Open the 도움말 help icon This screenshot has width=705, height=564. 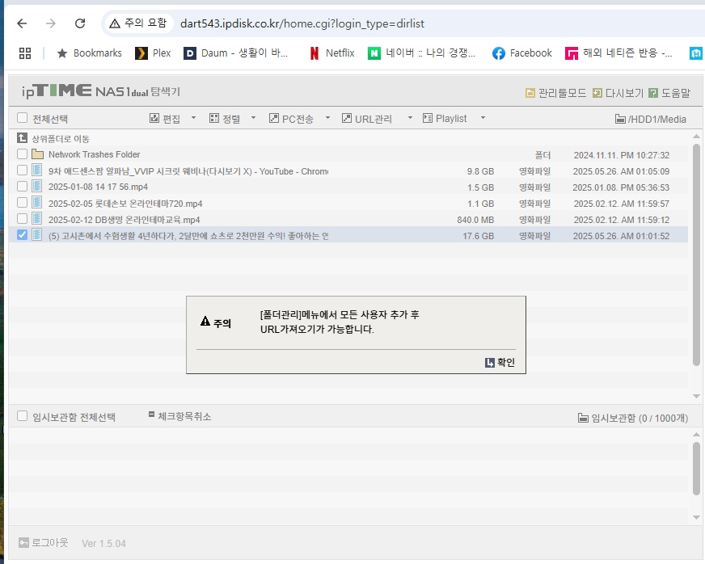[x=653, y=93]
